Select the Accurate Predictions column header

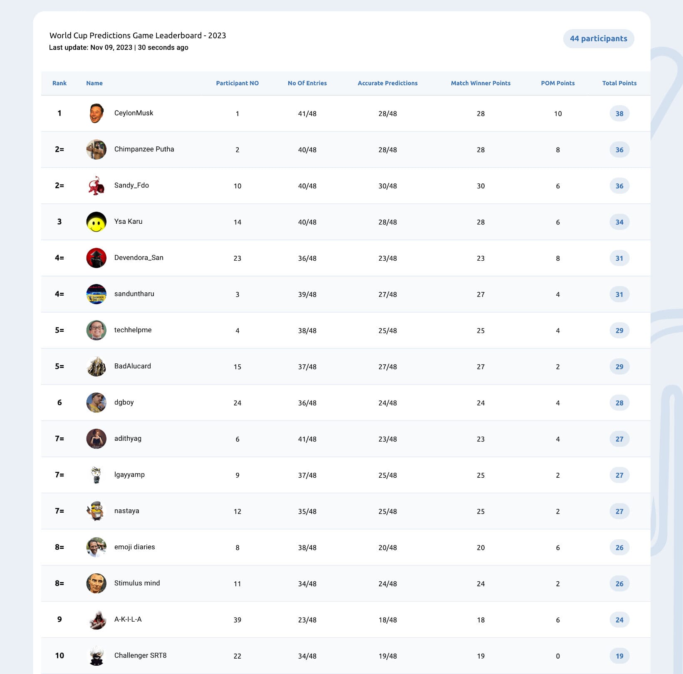(x=388, y=83)
